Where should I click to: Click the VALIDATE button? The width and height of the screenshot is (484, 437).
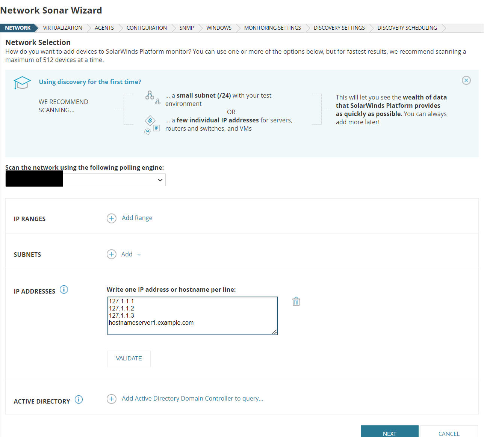(x=129, y=359)
